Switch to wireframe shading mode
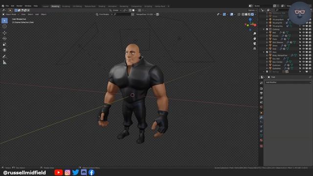 coord(243,14)
